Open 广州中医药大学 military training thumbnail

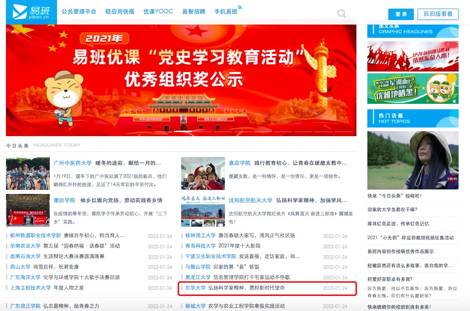[28, 173]
